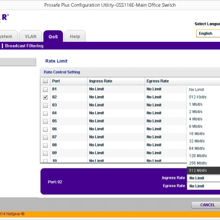The width and height of the screenshot is (220, 220).
Task: Click port number 05 in the table
Action: point(55,121)
